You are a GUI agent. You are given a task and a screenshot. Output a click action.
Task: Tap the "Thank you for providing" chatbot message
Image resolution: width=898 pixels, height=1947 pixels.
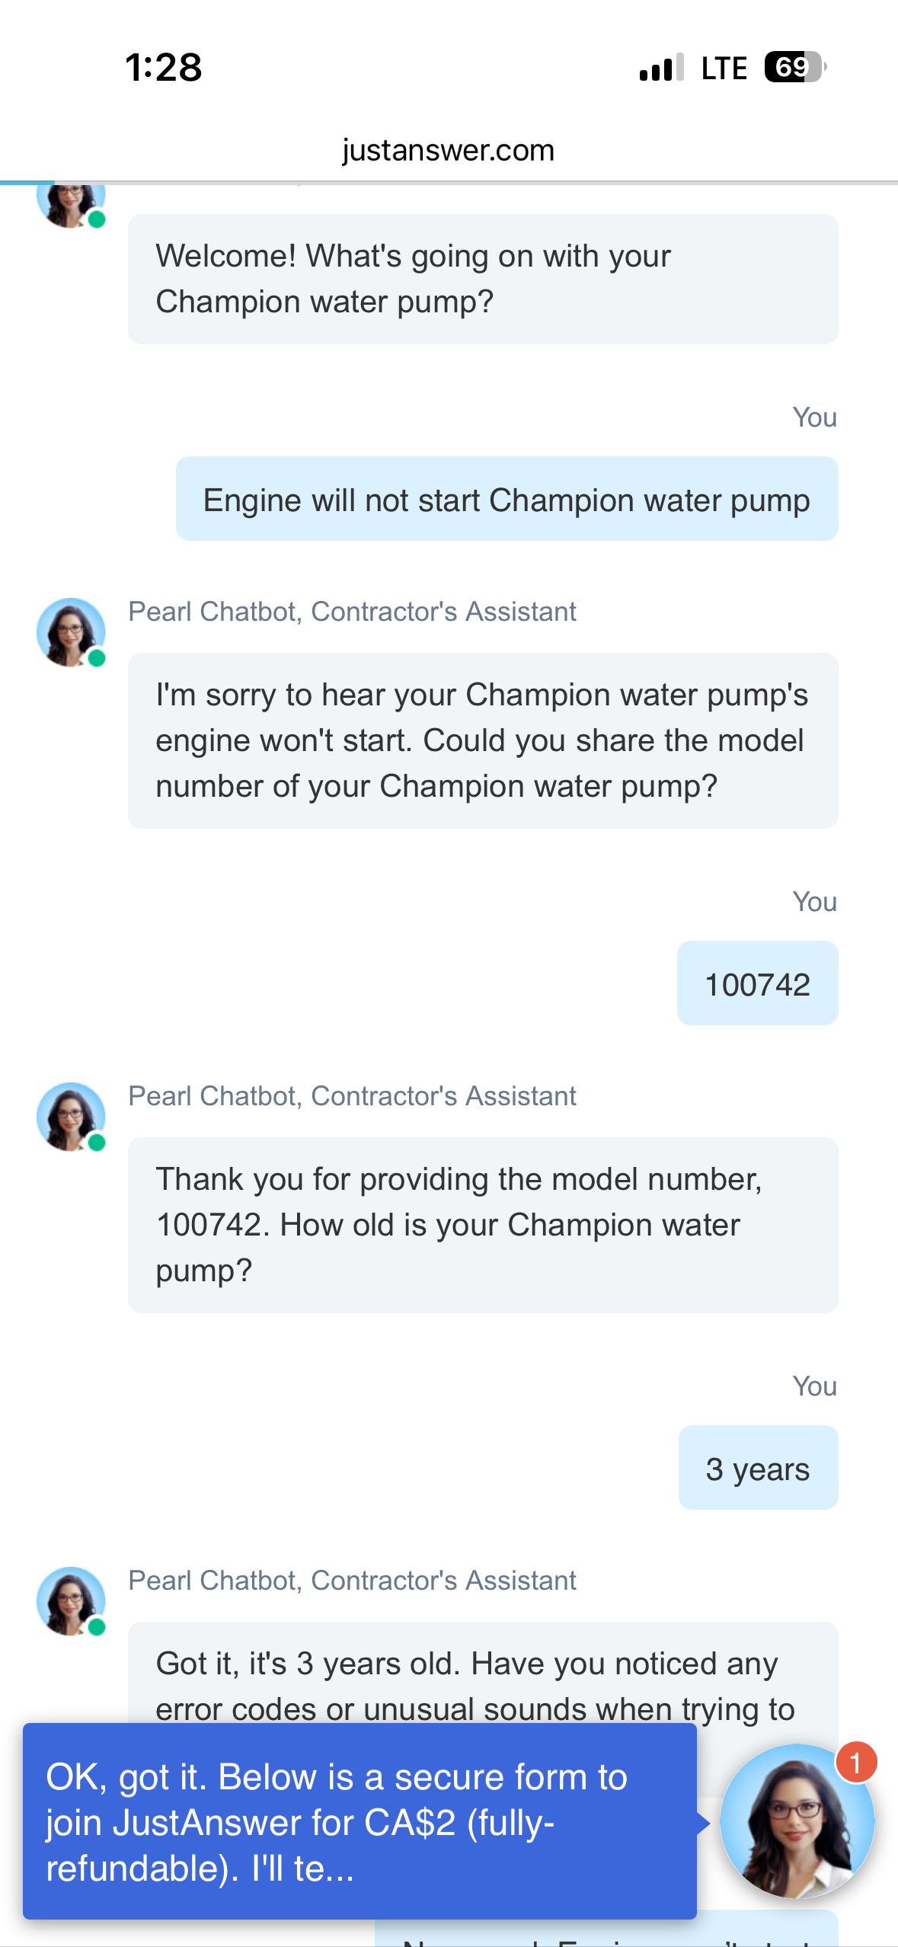pos(483,1225)
